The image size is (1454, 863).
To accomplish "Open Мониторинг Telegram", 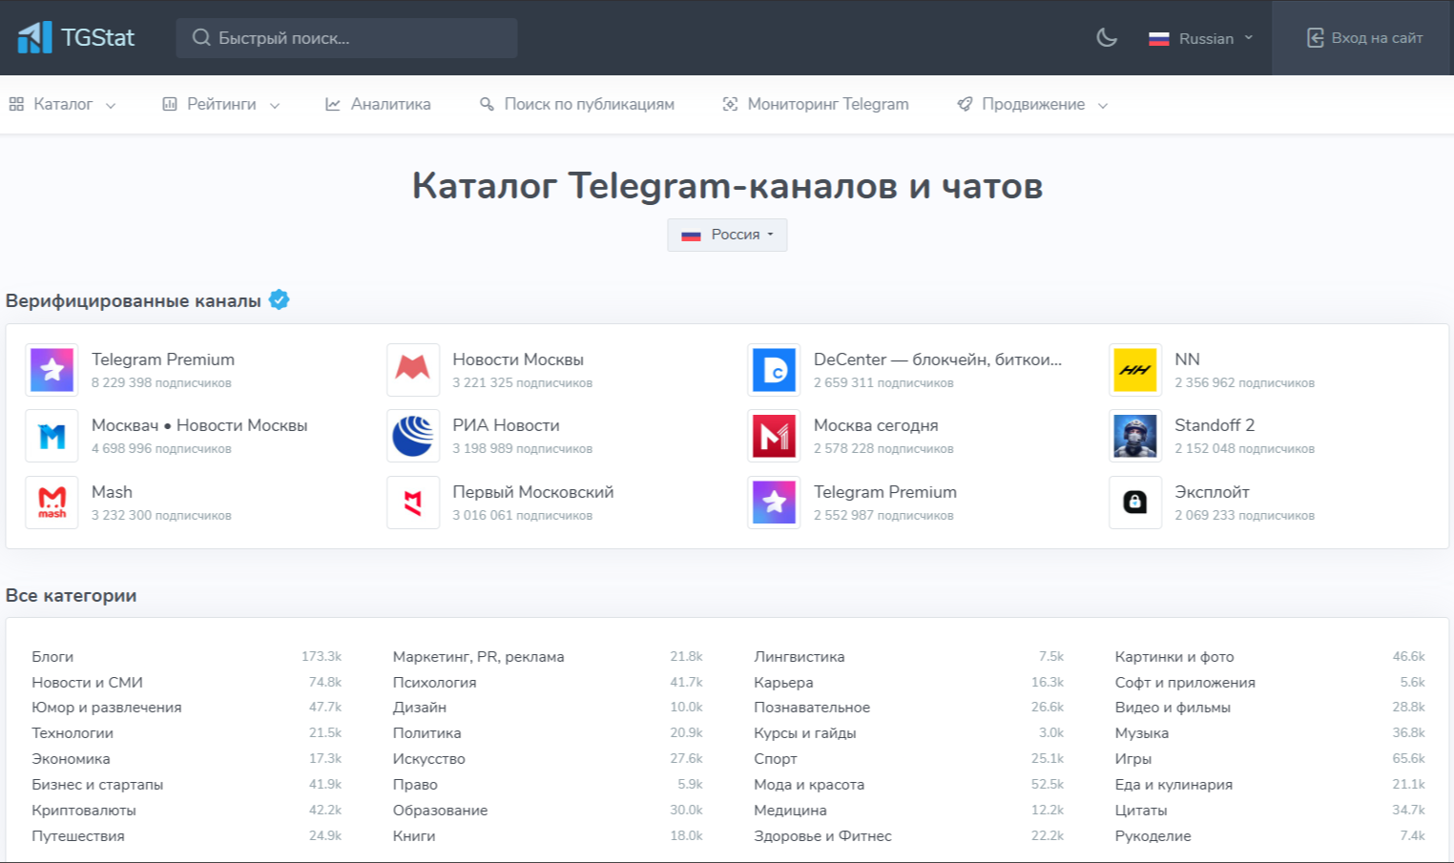I will tap(816, 104).
